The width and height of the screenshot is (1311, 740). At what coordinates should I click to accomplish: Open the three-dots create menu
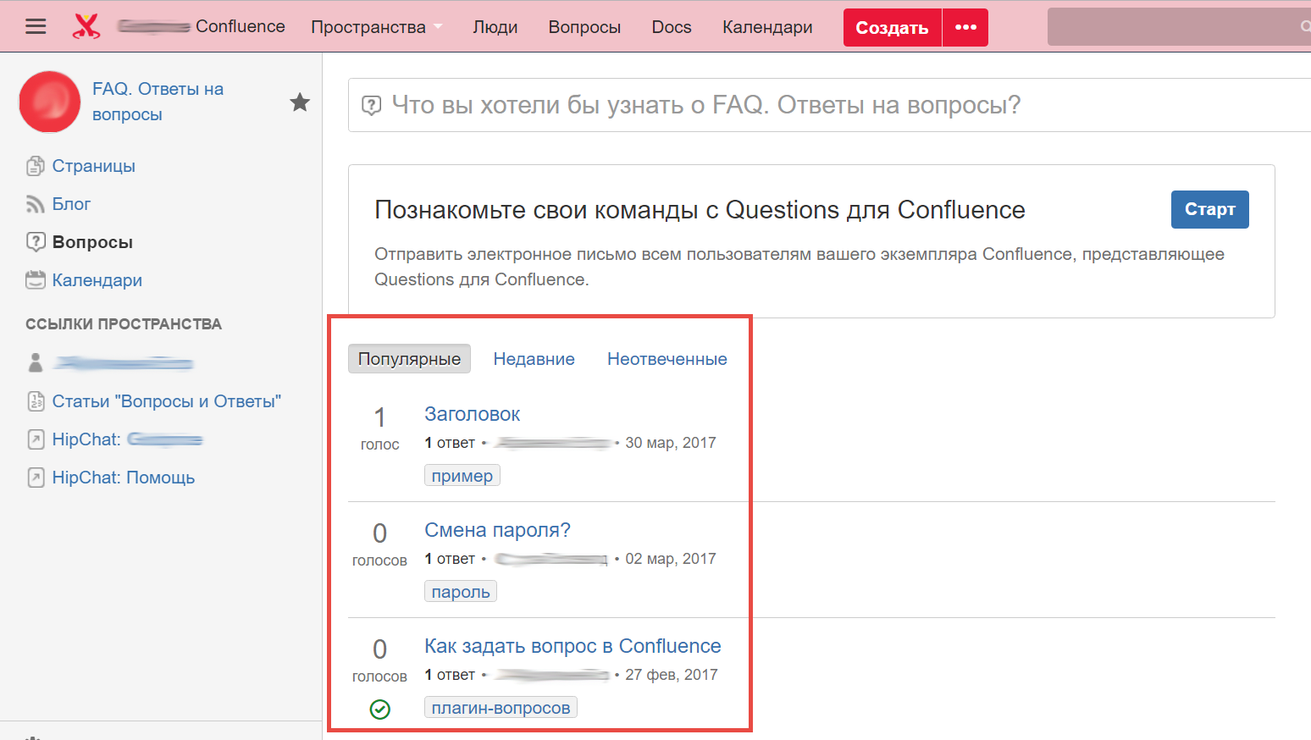pos(965,27)
